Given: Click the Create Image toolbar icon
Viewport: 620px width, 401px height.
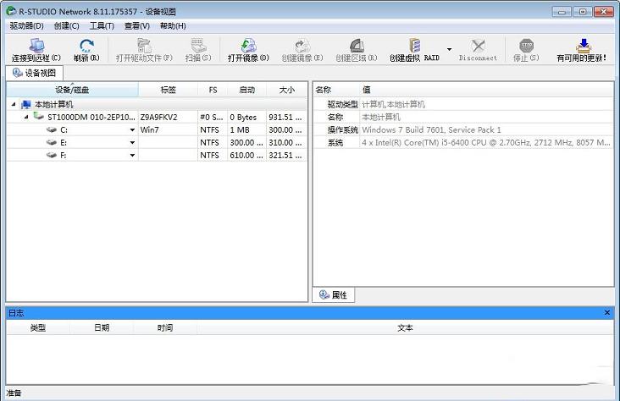Looking at the screenshot, I should [x=302, y=46].
